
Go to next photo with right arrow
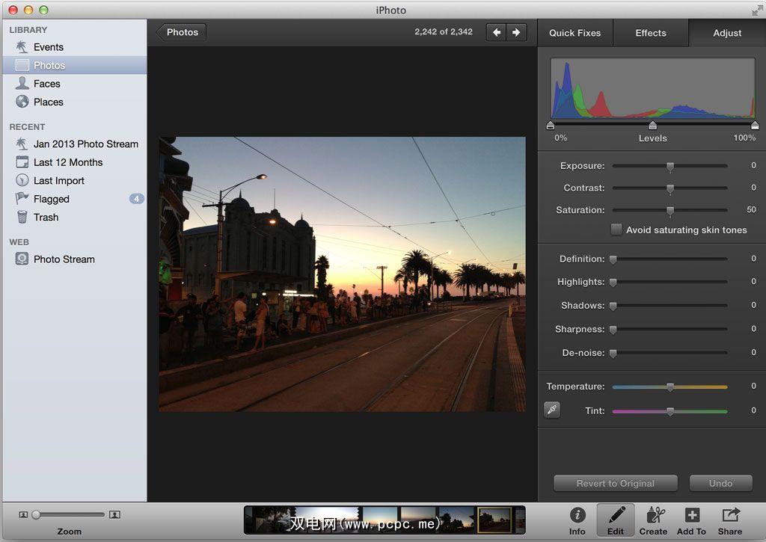tap(516, 32)
